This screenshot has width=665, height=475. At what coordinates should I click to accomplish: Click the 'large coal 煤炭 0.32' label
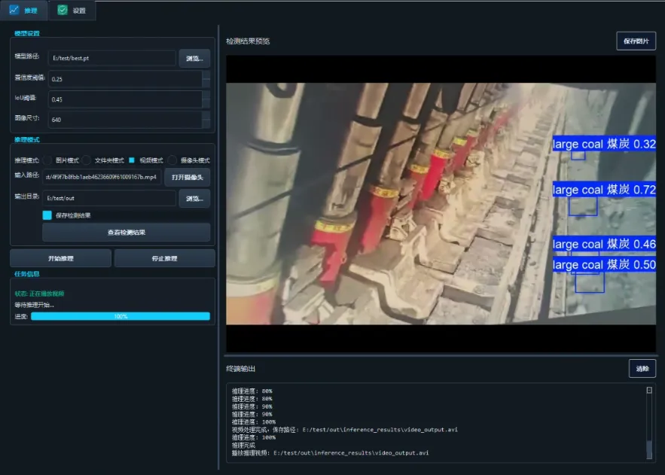click(604, 144)
